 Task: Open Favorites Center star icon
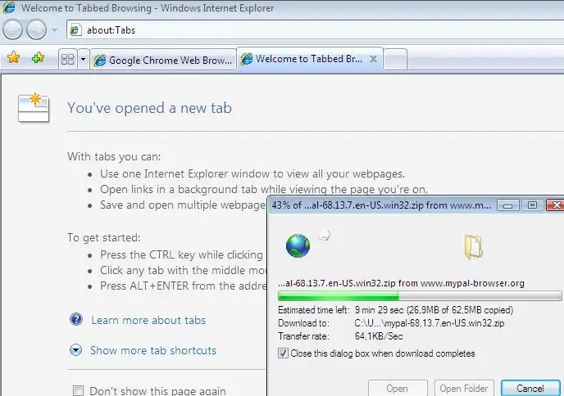14,58
